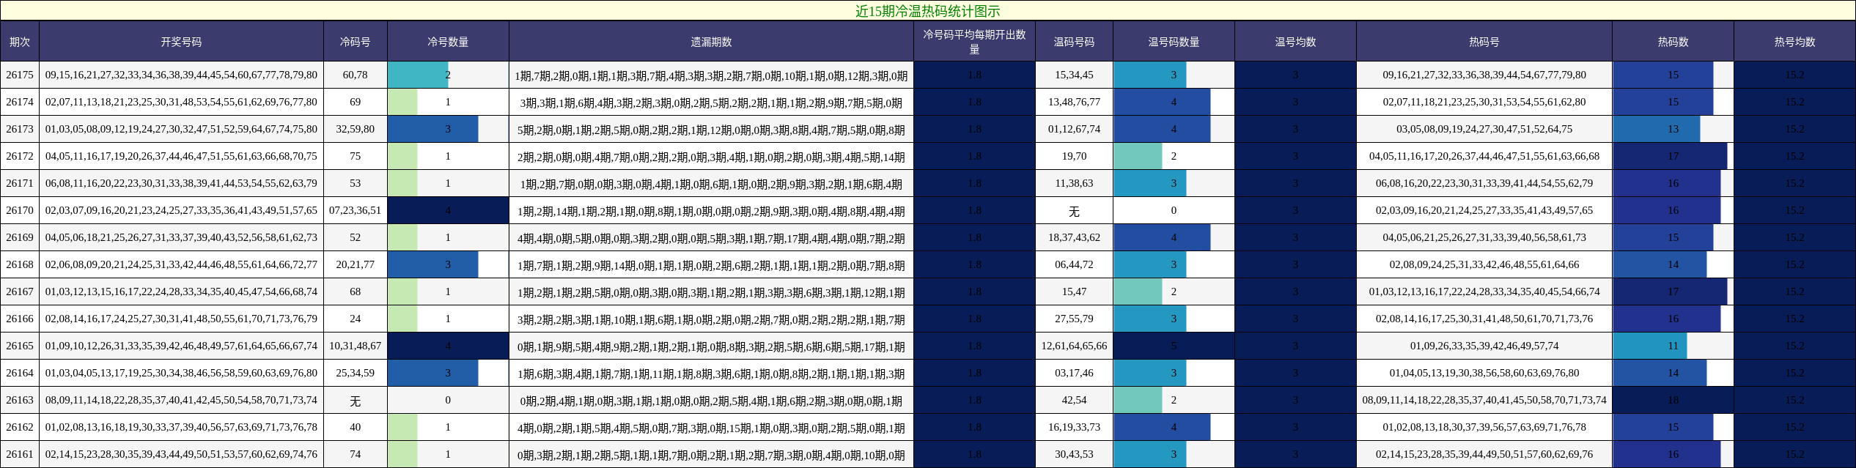Select period cell 26168
Screen dimensions: 1856x468
20,264
